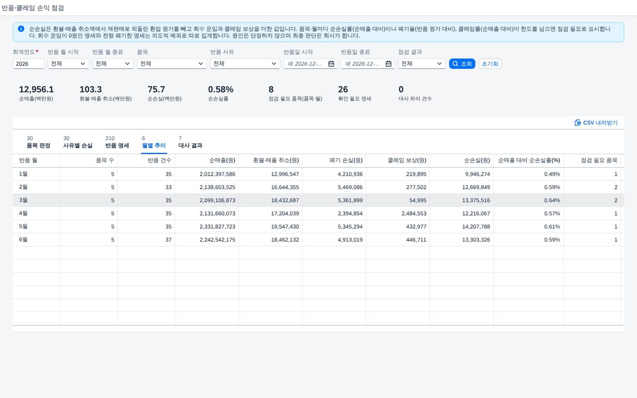Focus the 회계연도 input field
Screen dimensions: 637x398
pos(29,64)
